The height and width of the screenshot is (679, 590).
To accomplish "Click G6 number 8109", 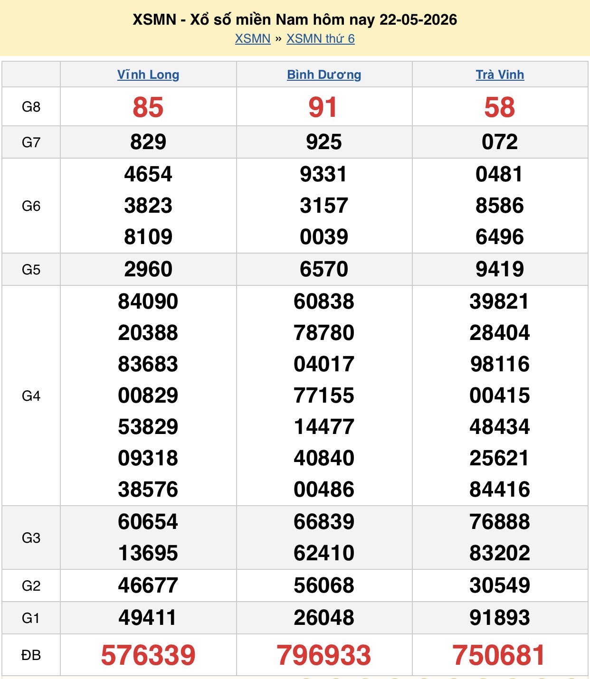I will pyautogui.click(x=148, y=237).
